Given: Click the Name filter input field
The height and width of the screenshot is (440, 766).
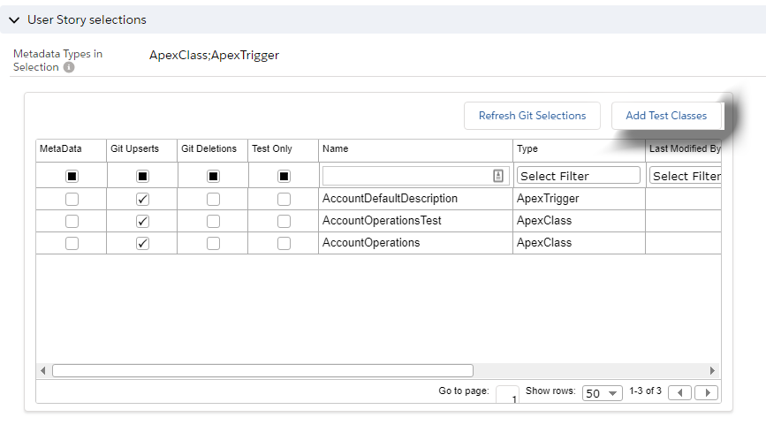Looking at the screenshot, I should pos(415,176).
